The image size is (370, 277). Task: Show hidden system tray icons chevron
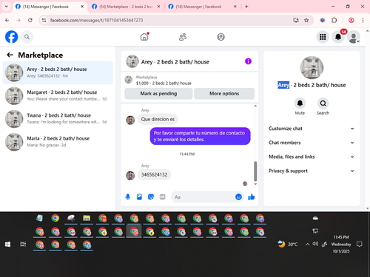[307, 244]
